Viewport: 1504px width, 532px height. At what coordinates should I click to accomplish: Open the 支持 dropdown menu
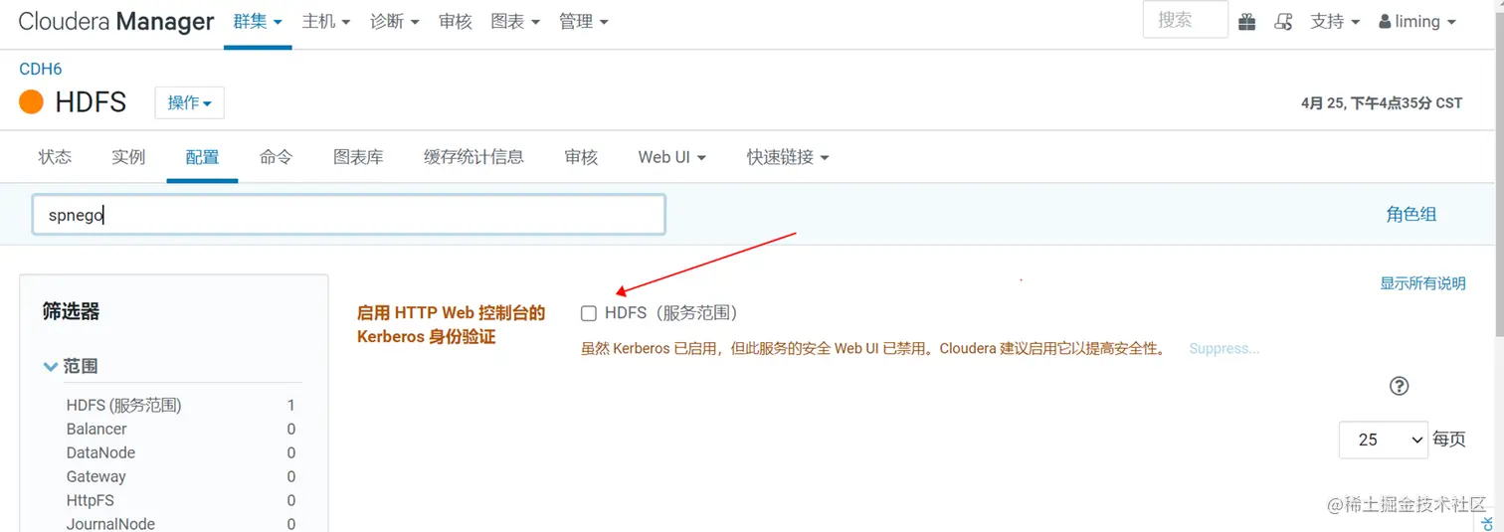(x=1335, y=21)
